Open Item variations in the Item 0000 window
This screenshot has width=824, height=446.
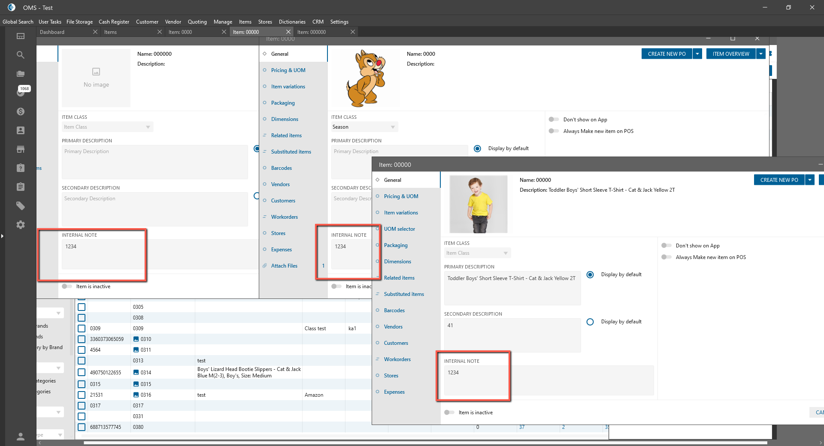[288, 87]
